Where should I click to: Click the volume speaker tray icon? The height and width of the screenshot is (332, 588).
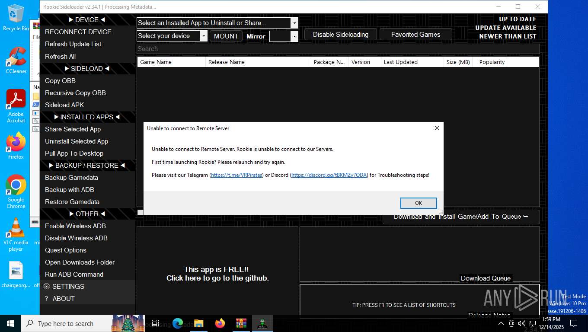pos(521,323)
